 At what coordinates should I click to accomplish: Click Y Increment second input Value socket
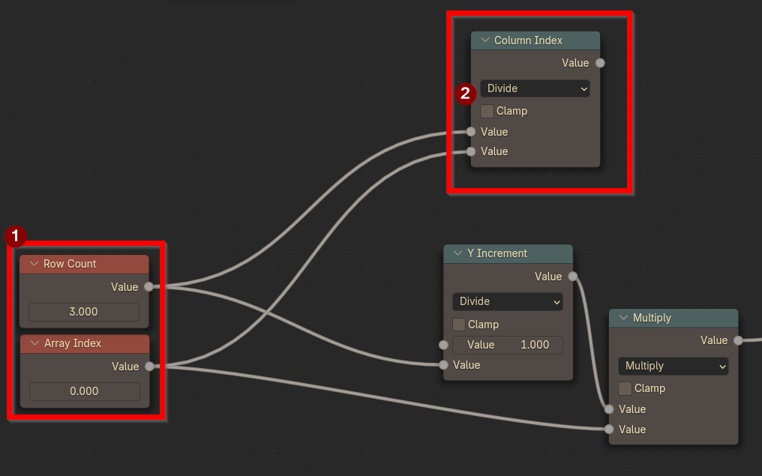[443, 365]
